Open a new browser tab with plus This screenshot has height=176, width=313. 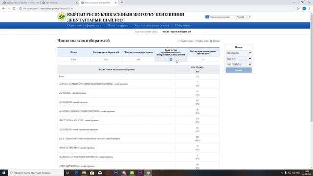coord(122,3)
